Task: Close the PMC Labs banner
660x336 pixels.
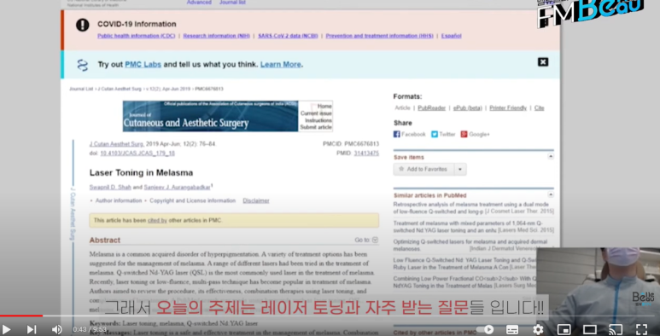Action: point(543,62)
